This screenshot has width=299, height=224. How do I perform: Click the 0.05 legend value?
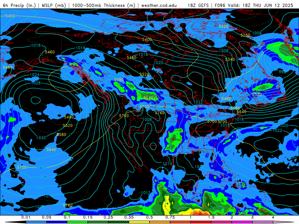(46, 217)
